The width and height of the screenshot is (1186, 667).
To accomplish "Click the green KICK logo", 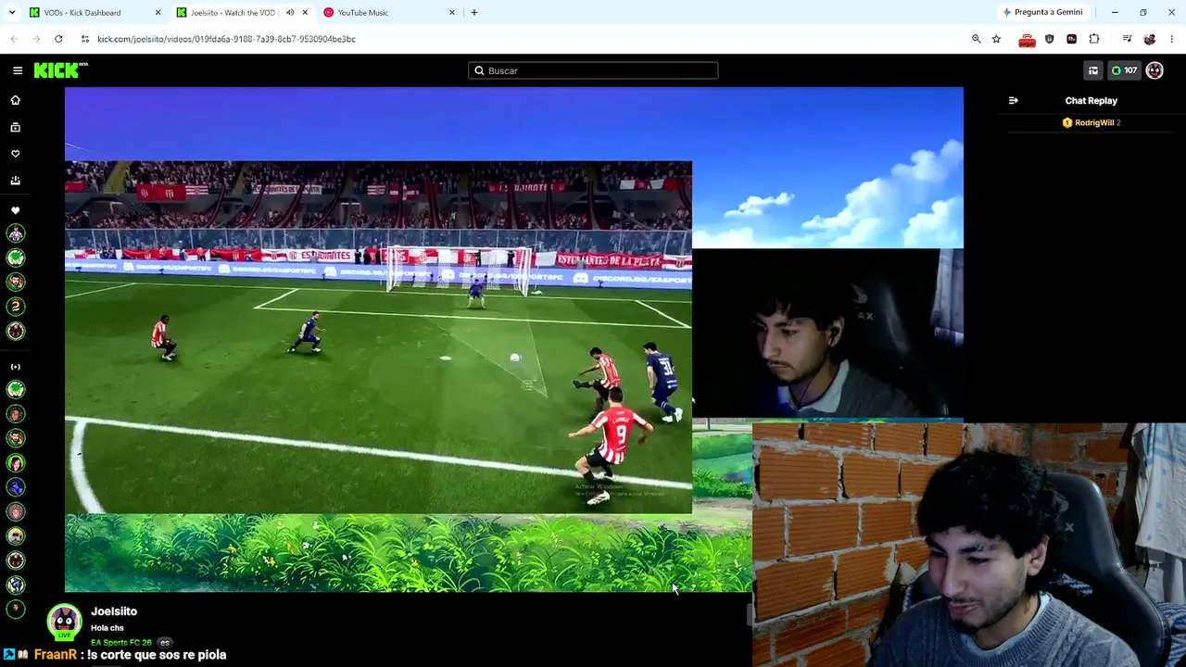I will [x=61, y=70].
